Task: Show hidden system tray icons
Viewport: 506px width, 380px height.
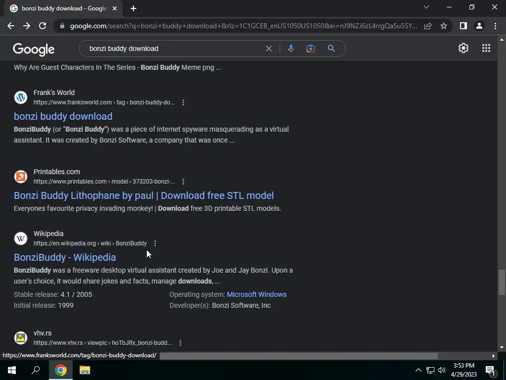Action: pyautogui.click(x=418, y=370)
